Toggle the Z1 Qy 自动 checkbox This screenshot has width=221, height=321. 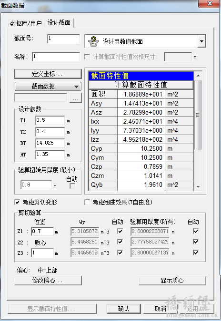click(120, 231)
